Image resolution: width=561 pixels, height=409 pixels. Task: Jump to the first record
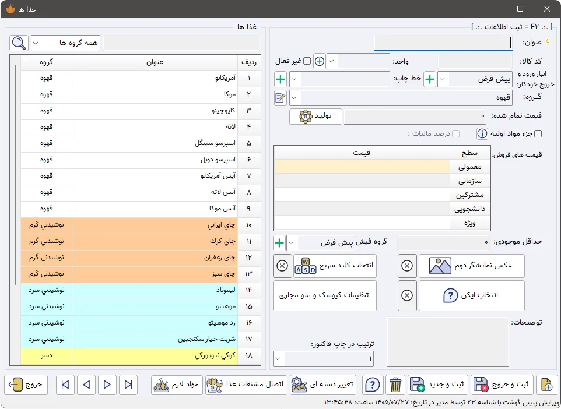coord(65,385)
